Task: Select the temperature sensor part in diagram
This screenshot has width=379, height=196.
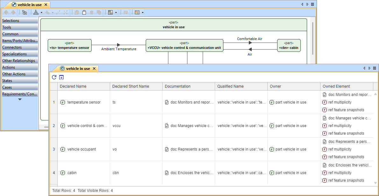Action: (x=70, y=45)
